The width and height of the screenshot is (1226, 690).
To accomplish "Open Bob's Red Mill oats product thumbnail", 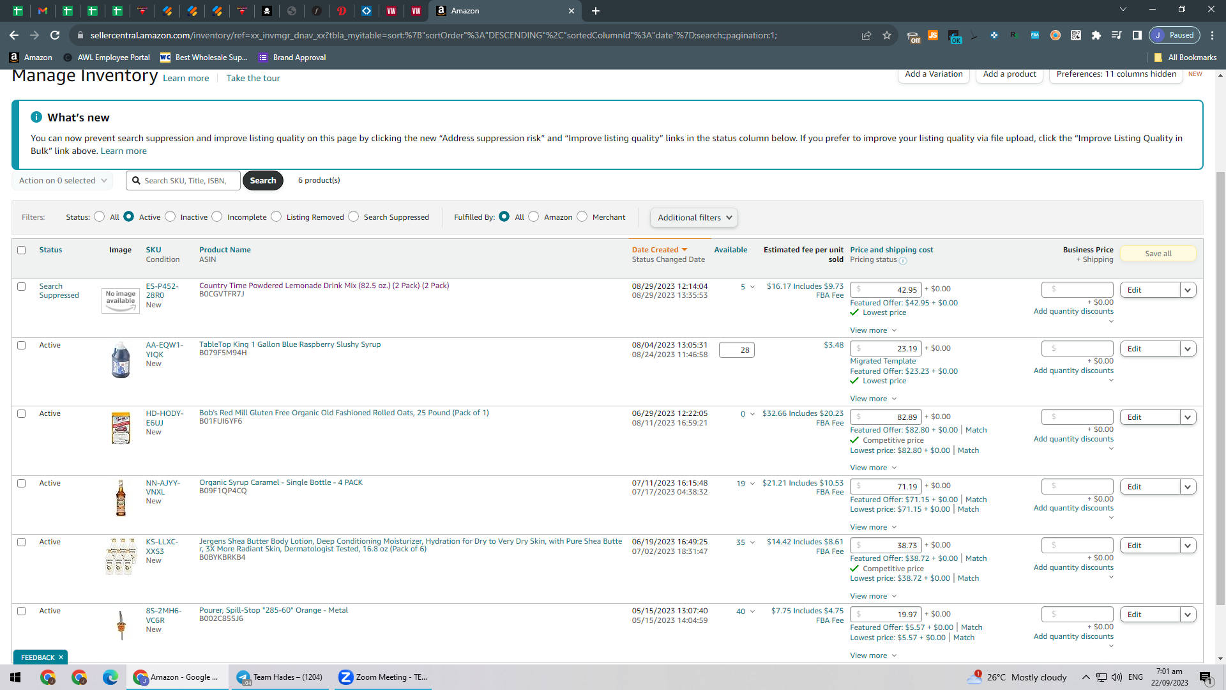I will [x=121, y=428].
